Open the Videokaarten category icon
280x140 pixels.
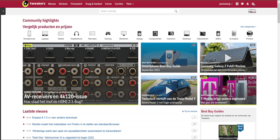(x=203, y=33)
